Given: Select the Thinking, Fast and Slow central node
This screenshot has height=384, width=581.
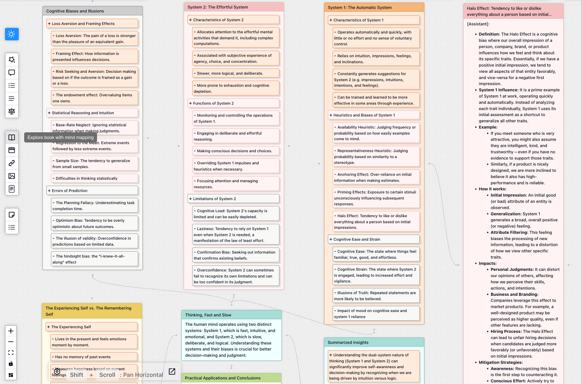Looking at the screenshot, I should click(x=232, y=315).
